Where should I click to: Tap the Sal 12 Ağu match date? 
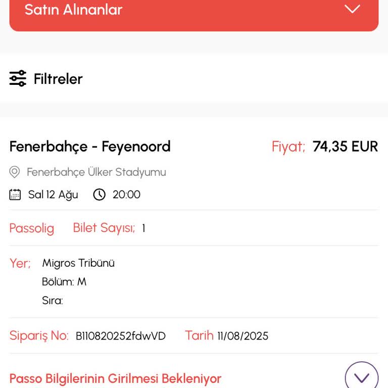coord(53,195)
